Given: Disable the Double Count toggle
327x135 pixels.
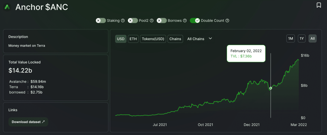Looking at the screenshot, I should click(195, 20).
